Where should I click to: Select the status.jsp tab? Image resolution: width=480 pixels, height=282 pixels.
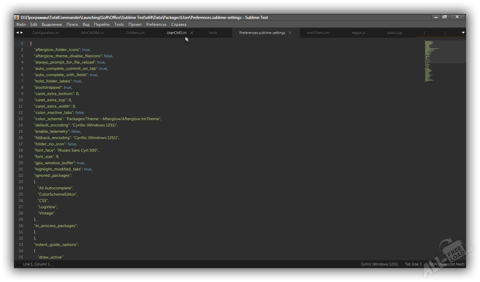tap(395, 33)
